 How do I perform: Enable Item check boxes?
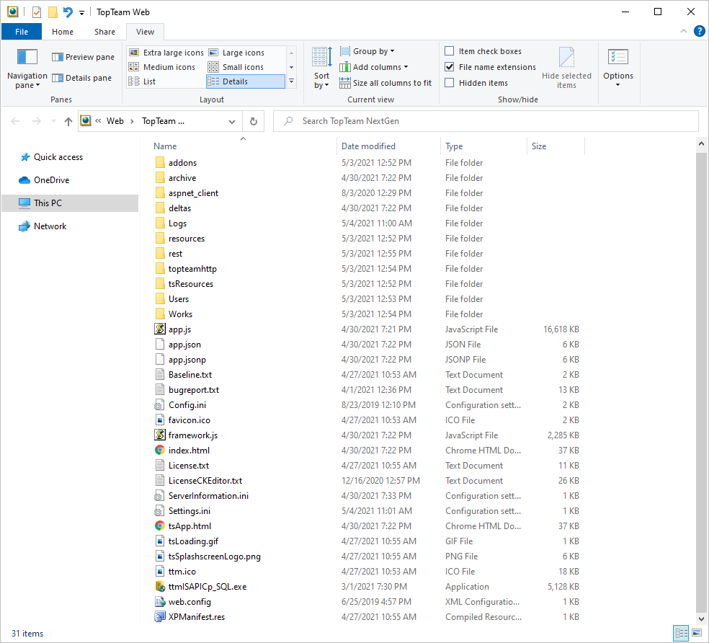450,51
